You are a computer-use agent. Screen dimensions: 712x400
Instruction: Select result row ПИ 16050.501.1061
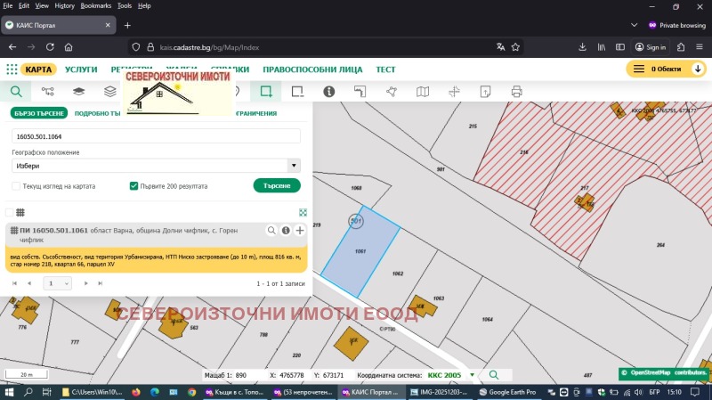(157, 234)
